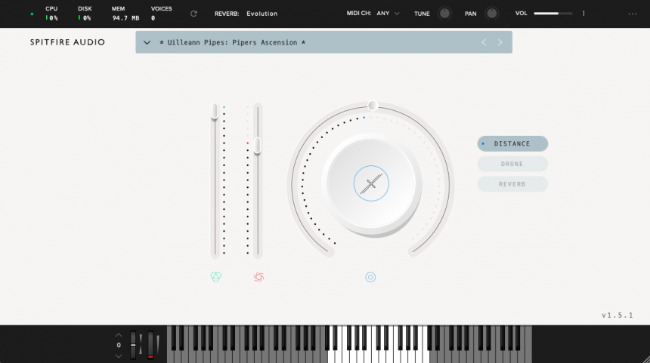650x363 pixels.
Task: Click the mod wheel with red marker
Action: (150, 344)
